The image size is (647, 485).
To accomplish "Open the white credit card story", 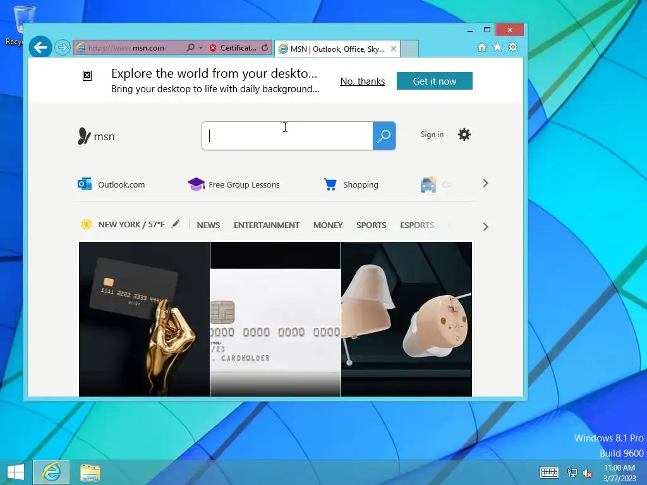I will click(x=275, y=319).
